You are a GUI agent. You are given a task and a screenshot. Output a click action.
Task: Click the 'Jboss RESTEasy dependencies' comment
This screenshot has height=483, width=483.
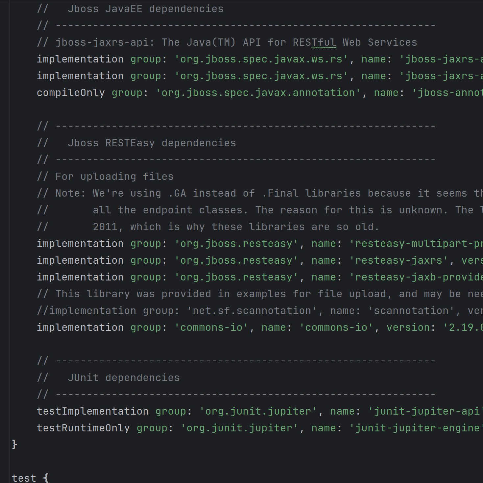click(152, 143)
